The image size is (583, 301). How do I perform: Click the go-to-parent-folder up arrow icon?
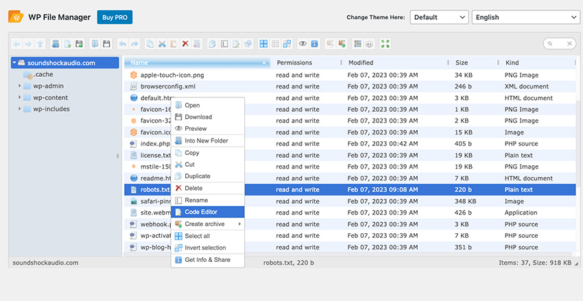(x=40, y=44)
